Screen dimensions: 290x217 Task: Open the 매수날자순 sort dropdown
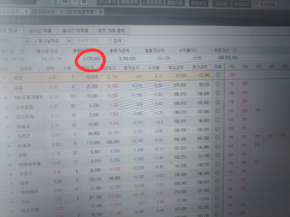click(x=69, y=41)
